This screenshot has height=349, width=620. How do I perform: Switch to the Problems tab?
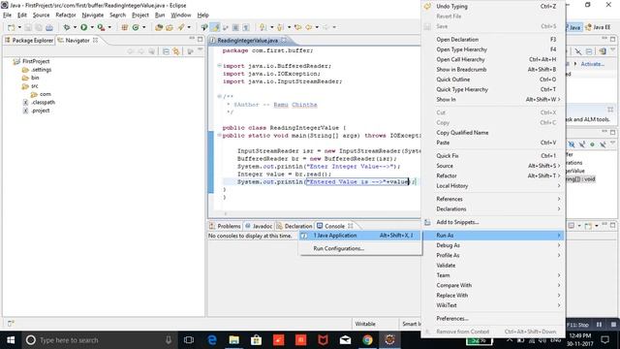click(x=225, y=226)
